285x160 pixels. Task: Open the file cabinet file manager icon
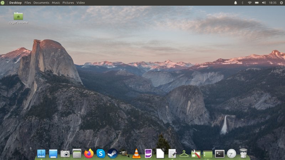[x=77, y=154]
